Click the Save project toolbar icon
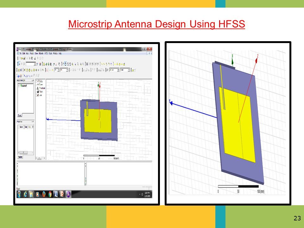Image resolution: width=304 pixels, height=228 pixels. [x=24, y=58]
